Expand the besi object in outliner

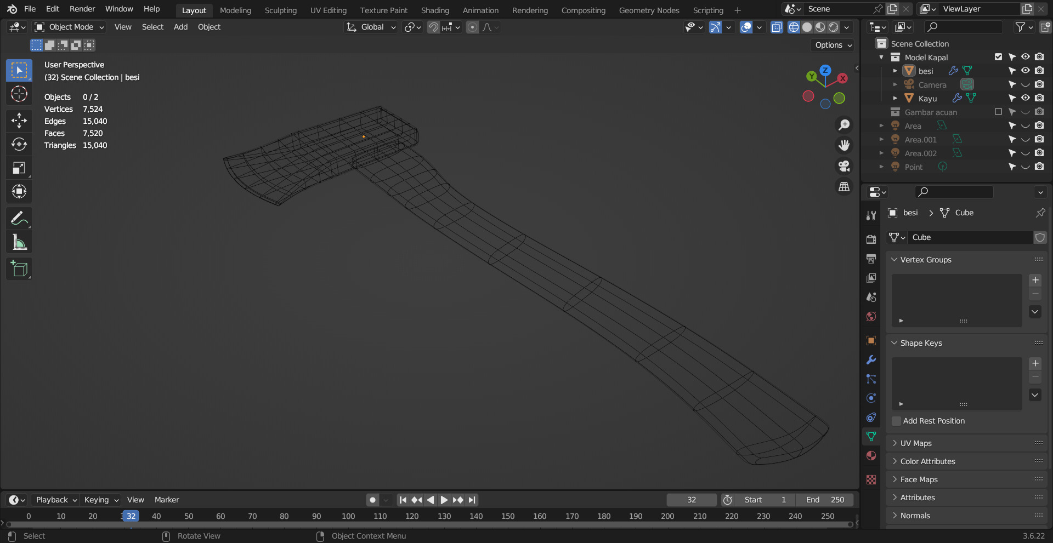coord(895,71)
